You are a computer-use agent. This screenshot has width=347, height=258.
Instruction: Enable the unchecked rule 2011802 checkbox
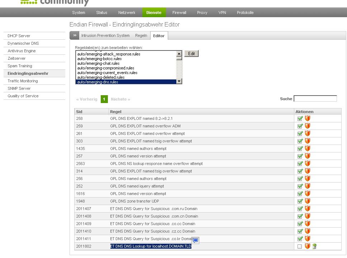[300, 247]
